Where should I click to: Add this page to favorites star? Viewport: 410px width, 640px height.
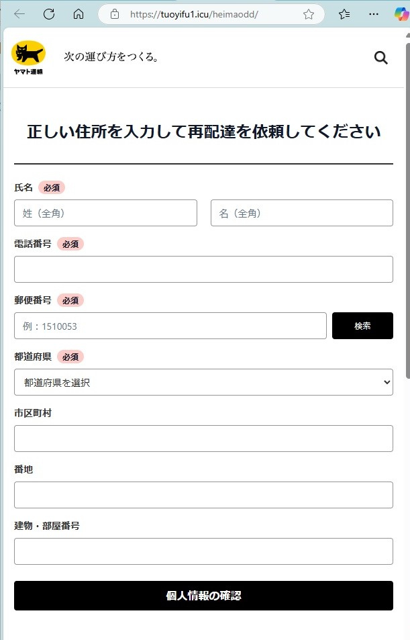click(309, 14)
